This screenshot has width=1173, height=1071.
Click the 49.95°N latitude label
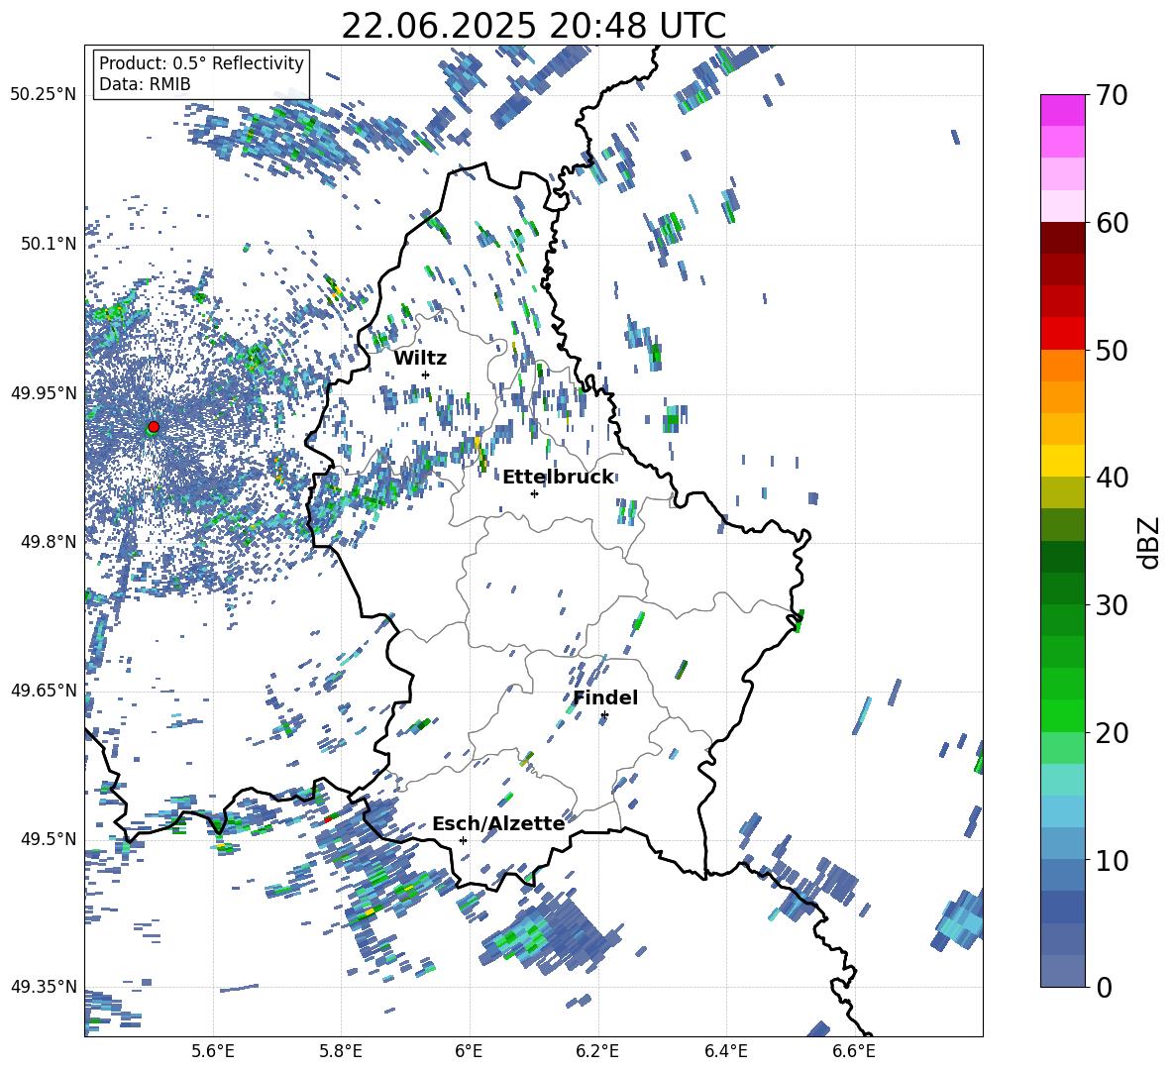[44, 392]
